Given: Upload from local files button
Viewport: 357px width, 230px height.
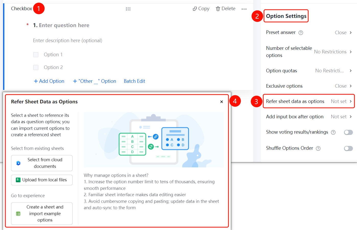Looking at the screenshot, I should click(x=42, y=180).
